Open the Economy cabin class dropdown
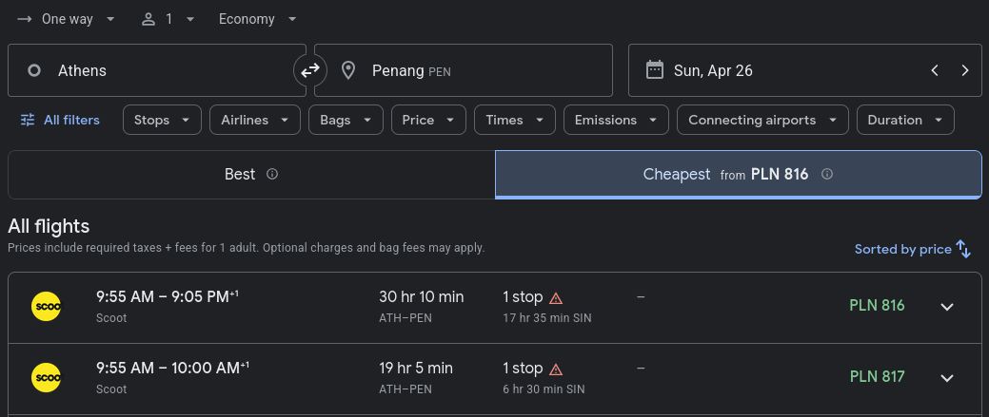The image size is (989, 417). [x=257, y=20]
